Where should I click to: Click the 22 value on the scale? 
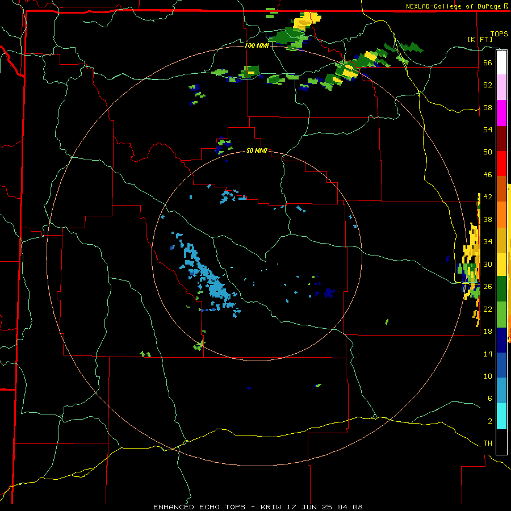488,309
